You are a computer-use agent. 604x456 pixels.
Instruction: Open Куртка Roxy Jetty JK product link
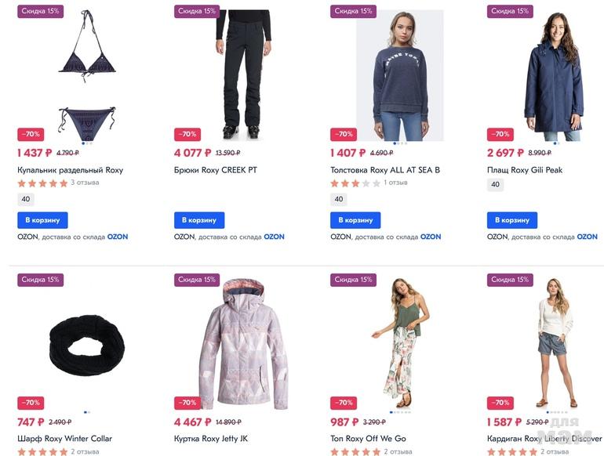tap(211, 438)
